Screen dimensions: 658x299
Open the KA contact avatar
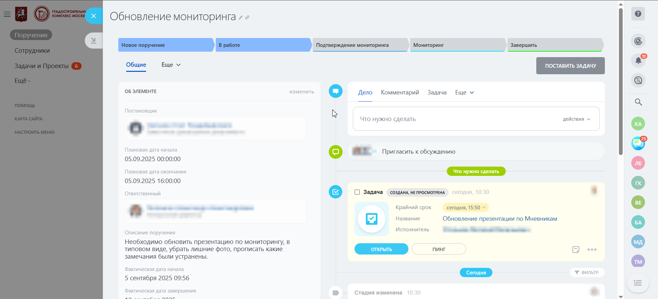(x=638, y=124)
